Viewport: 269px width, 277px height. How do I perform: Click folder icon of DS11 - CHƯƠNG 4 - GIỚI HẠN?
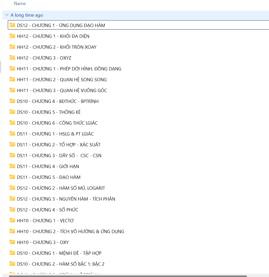(12, 166)
